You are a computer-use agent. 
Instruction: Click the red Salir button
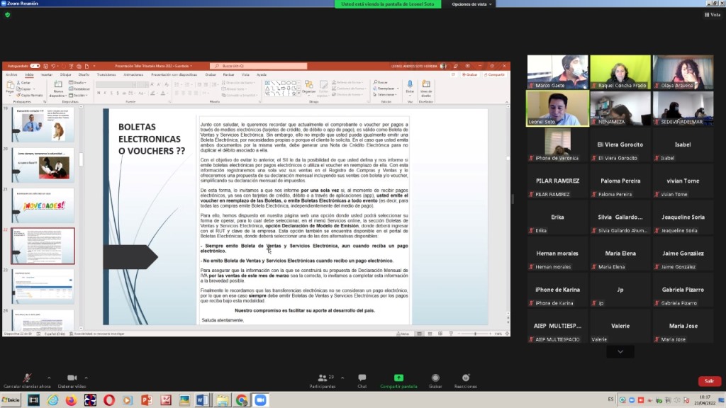pyautogui.click(x=708, y=381)
